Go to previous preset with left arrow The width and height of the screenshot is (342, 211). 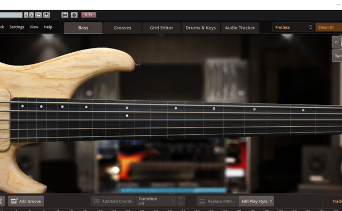tap(26, 15)
